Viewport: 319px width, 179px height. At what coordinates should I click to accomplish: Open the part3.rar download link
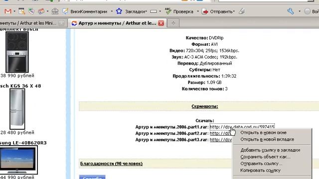(221, 140)
